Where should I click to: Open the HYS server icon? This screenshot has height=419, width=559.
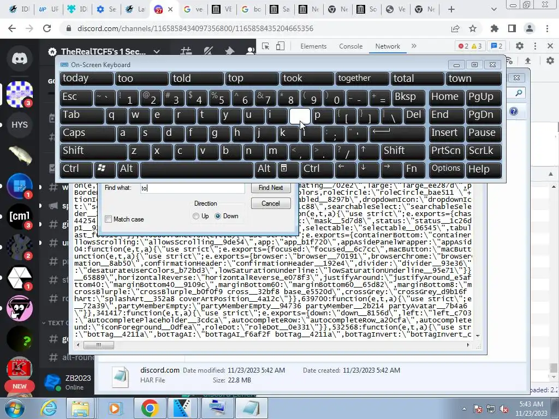click(20, 125)
